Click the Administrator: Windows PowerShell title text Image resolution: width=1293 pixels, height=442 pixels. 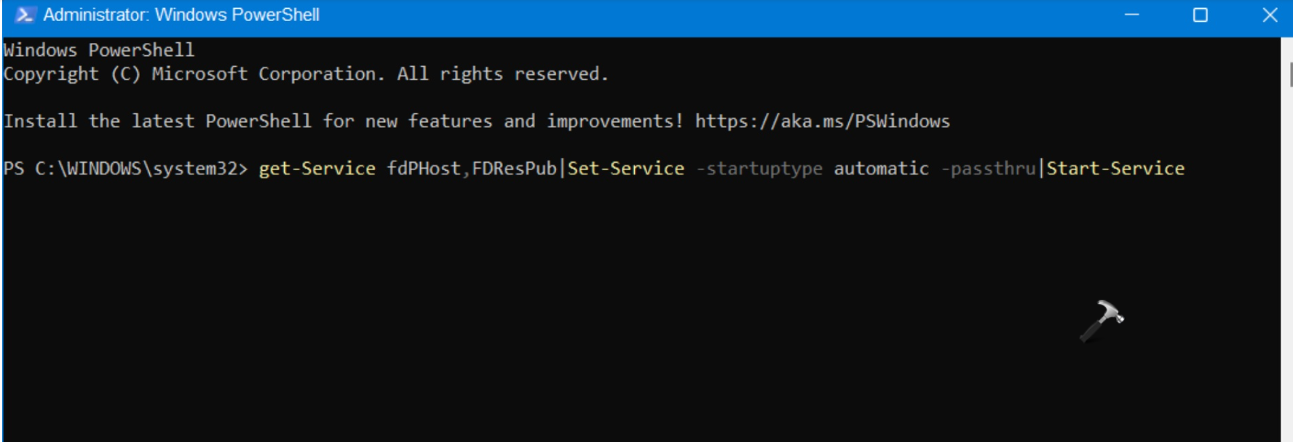pos(181,15)
